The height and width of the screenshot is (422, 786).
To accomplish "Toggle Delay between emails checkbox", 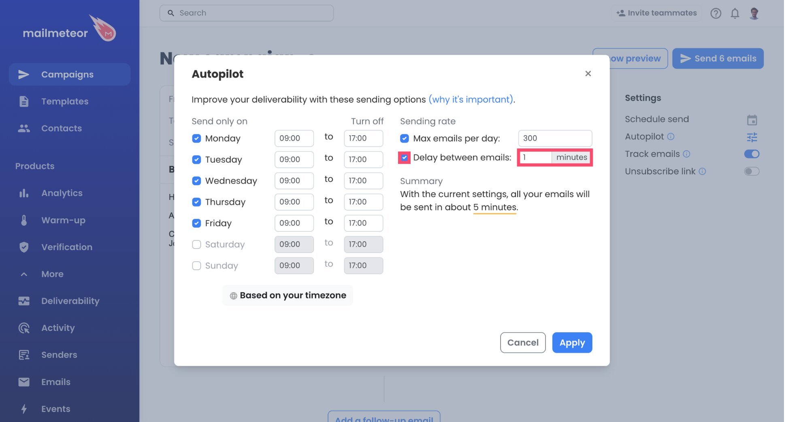I will 405,157.
